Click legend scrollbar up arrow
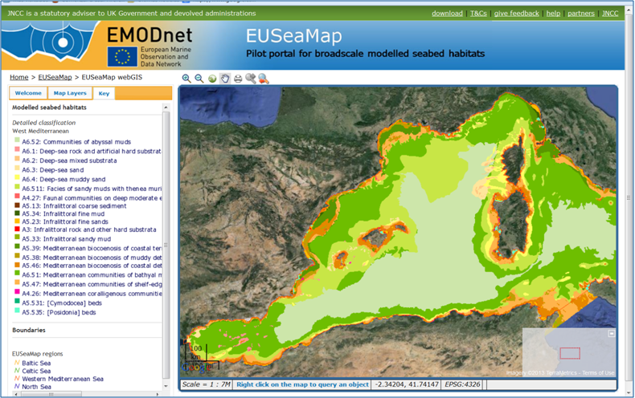635x398 pixels. pos(166,108)
